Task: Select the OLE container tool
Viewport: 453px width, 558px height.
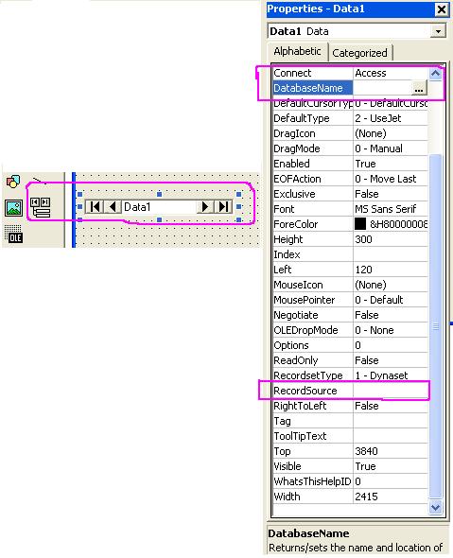Action: click(14, 234)
